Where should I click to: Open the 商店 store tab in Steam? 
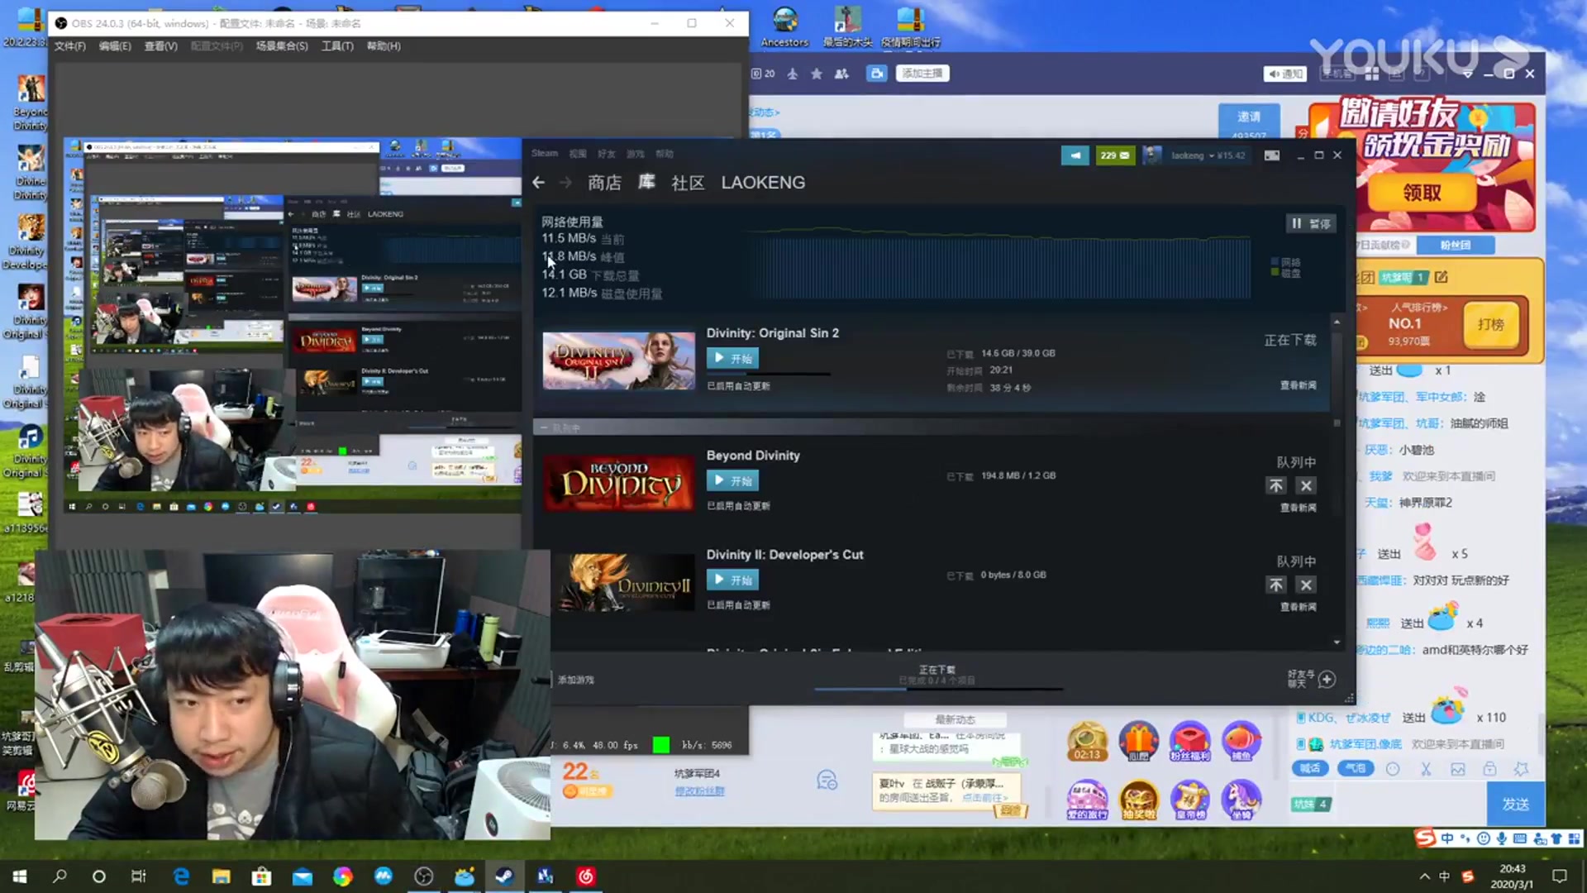pos(604,183)
